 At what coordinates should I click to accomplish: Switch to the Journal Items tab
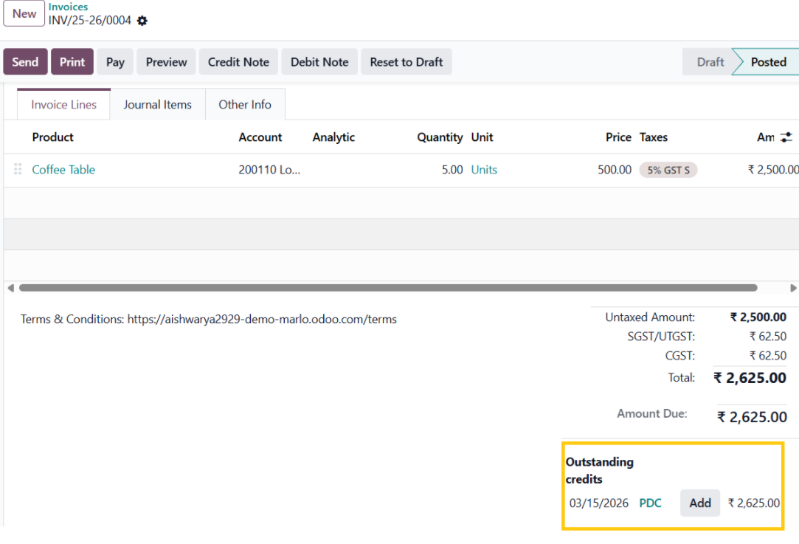coord(157,105)
